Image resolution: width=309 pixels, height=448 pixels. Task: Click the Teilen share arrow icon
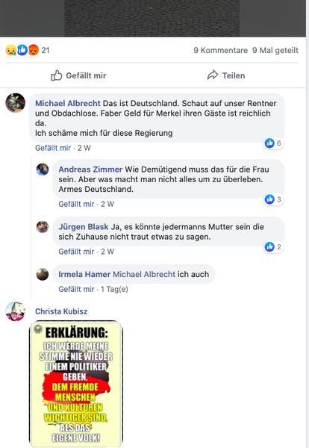(x=213, y=75)
